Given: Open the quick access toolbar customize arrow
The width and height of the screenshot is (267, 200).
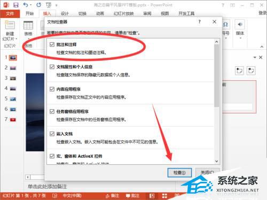Looking at the screenshot, I should (56, 5).
